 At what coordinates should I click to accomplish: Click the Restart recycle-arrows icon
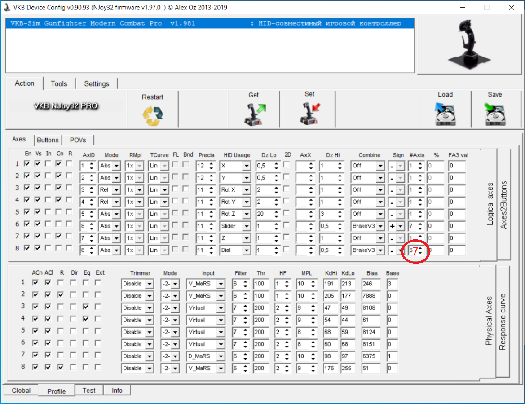(153, 115)
